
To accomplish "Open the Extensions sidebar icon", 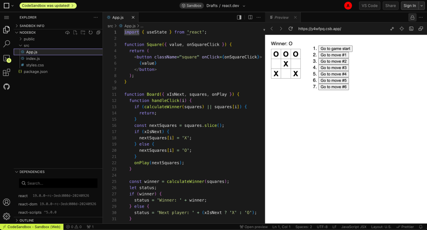I will point(7,72).
